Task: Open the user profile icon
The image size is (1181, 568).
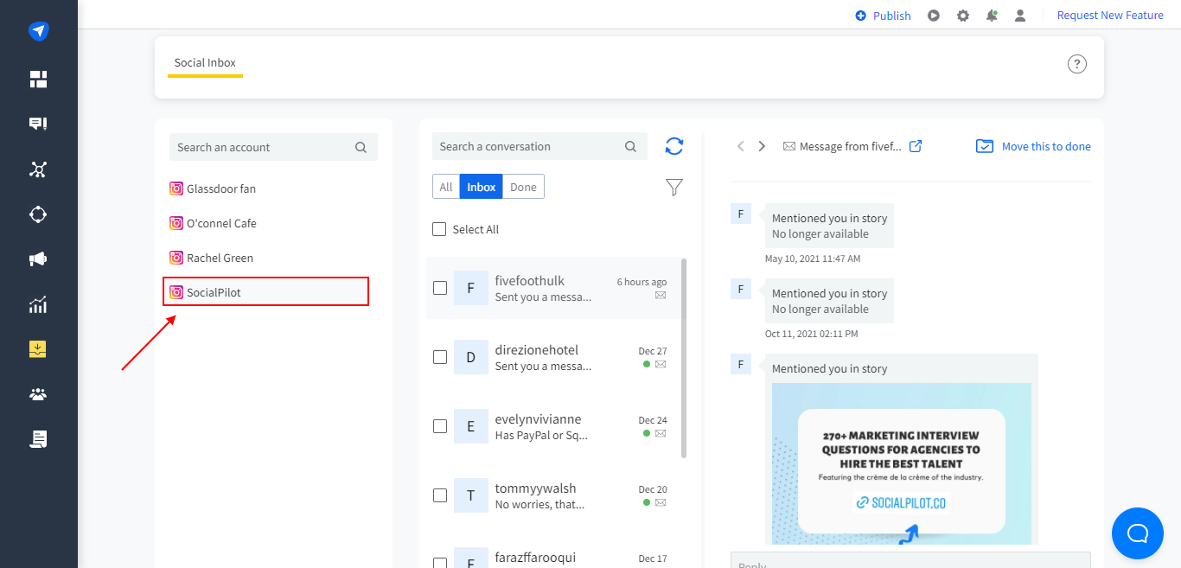Action: coord(1020,16)
